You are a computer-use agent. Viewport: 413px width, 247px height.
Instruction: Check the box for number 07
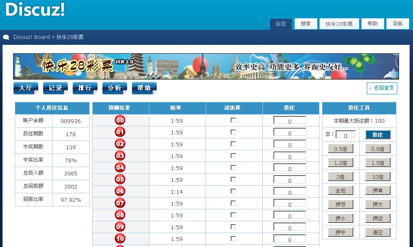point(233,203)
